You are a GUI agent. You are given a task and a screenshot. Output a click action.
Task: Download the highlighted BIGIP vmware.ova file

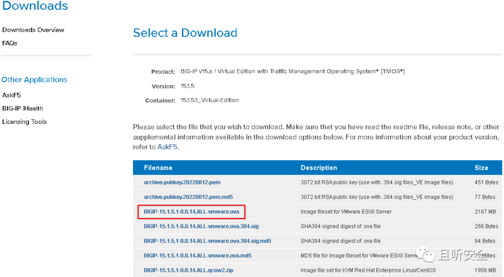pos(191,212)
